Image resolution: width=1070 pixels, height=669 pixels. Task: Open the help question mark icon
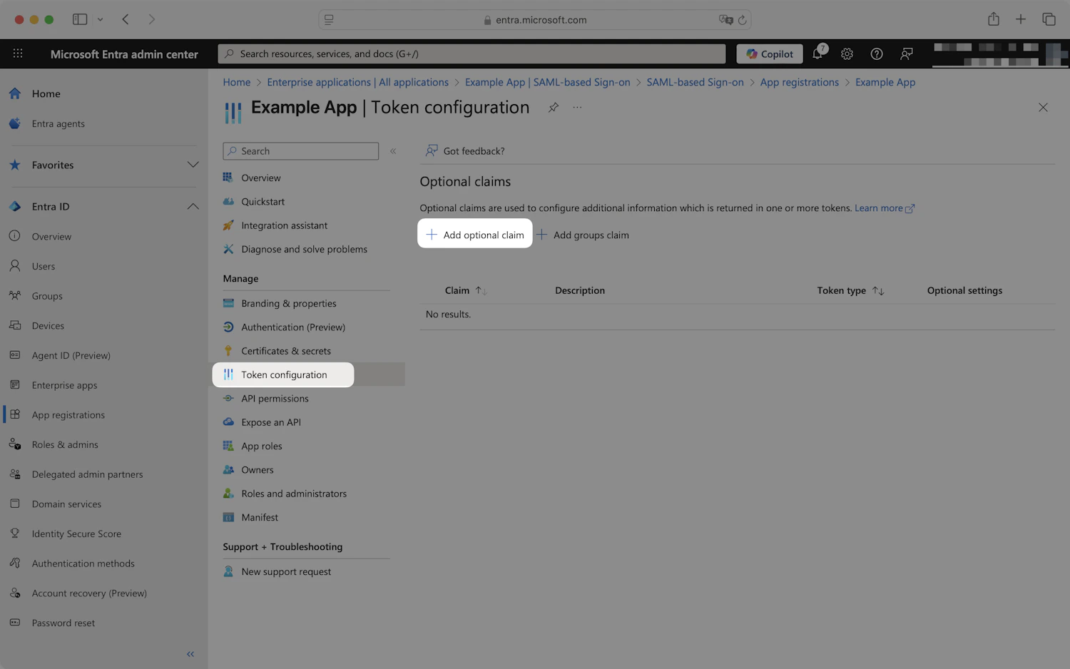[x=877, y=53]
